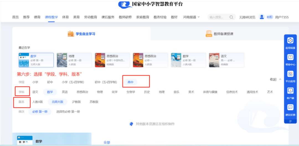
Task: Open the 建议反馈 sidebar icon
Action: coord(290,107)
